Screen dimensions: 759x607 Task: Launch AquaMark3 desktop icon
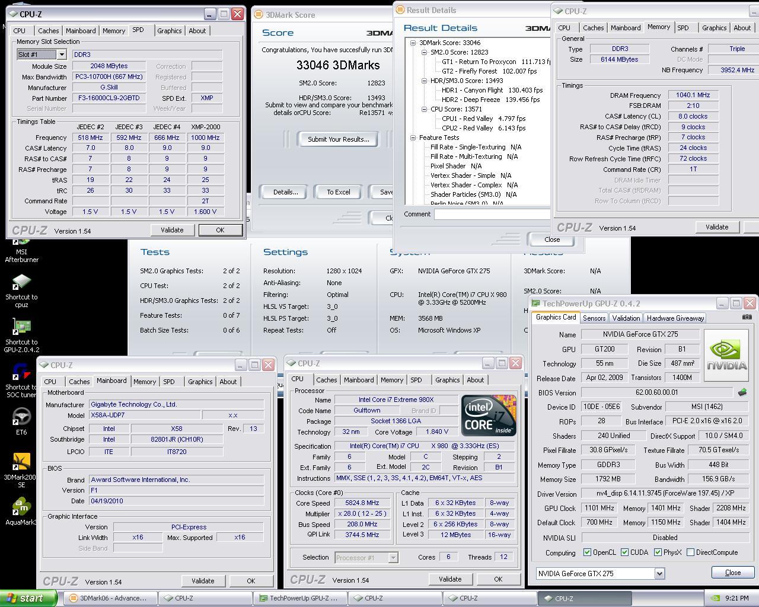tap(21, 512)
